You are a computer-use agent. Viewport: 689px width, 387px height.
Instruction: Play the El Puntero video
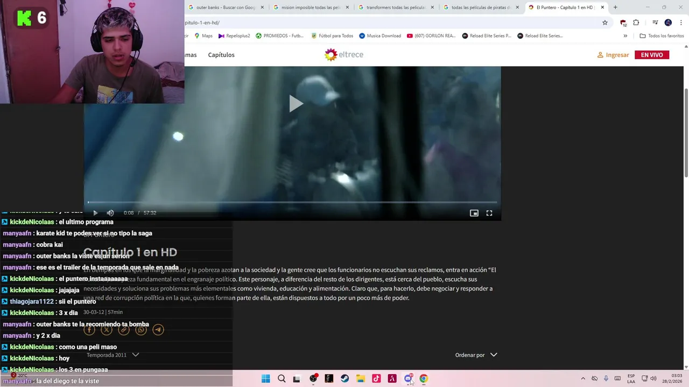click(x=296, y=104)
